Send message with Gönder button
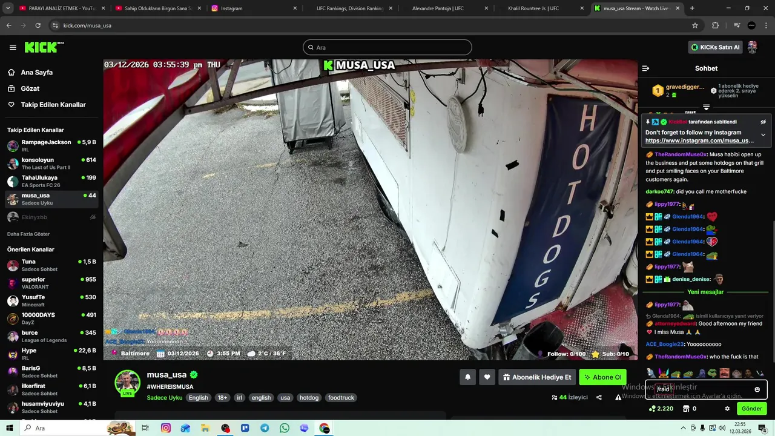The height and width of the screenshot is (436, 775). 752,409
